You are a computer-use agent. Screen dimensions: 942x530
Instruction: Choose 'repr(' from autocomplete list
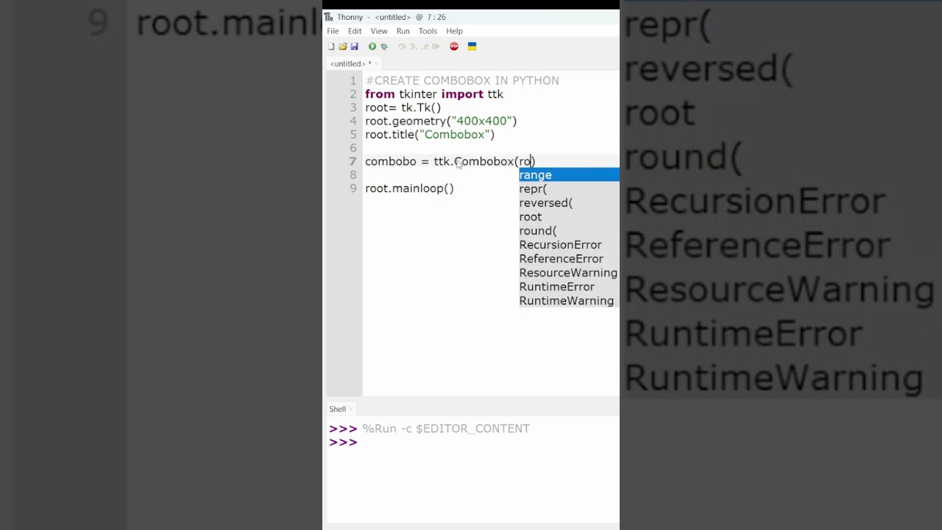(x=569, y=189)
